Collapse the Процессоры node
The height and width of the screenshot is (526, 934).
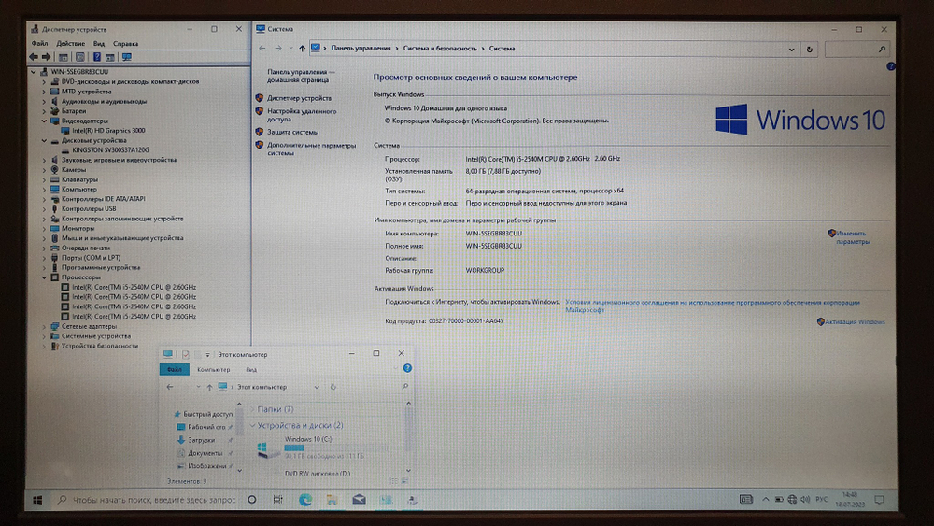pyautogui.click(x=44, y=277)
